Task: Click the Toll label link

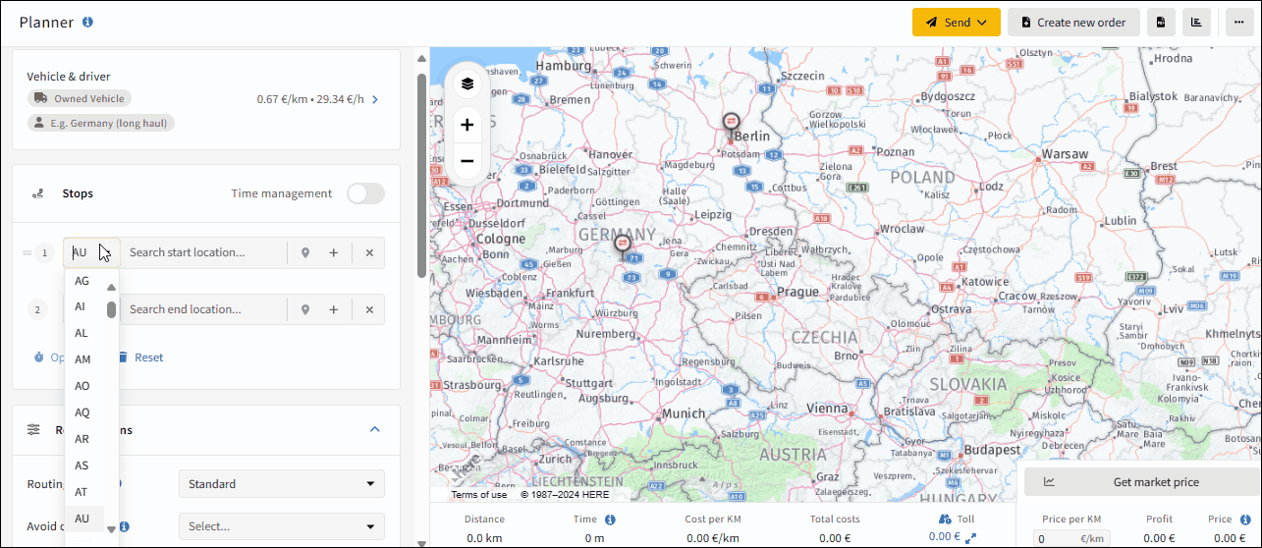Action: [958, 519]
